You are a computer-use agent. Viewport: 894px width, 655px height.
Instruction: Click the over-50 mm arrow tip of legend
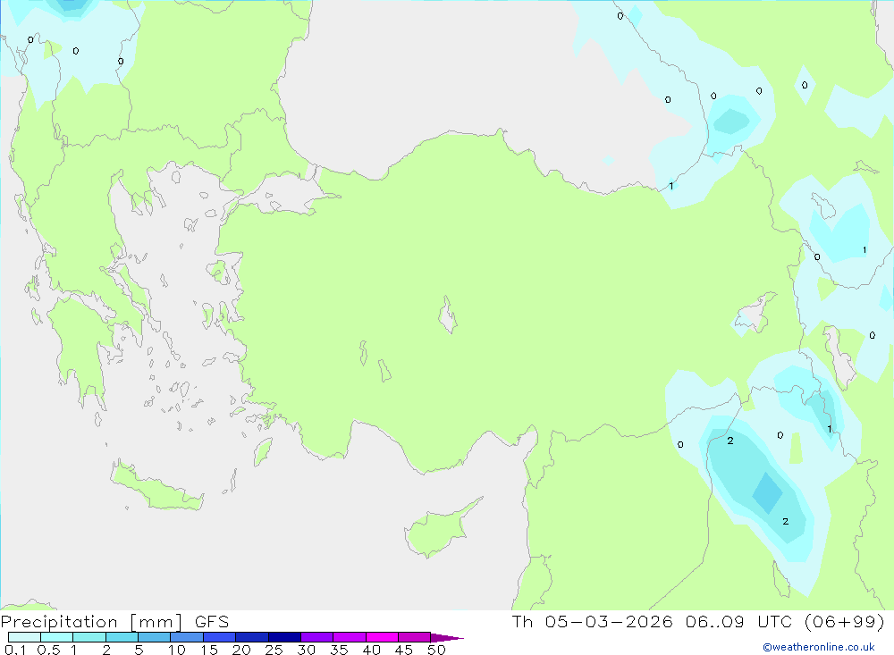pos(447,637)
